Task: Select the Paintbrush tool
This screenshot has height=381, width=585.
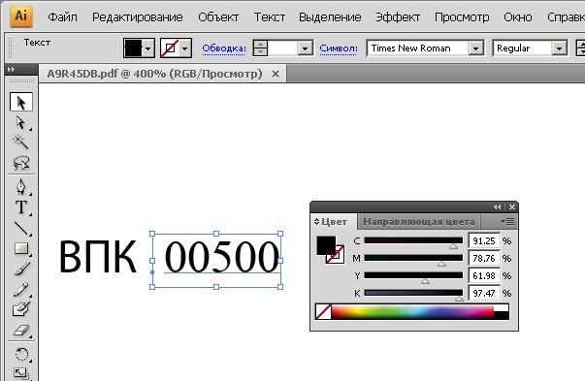Action: point(21,269)
